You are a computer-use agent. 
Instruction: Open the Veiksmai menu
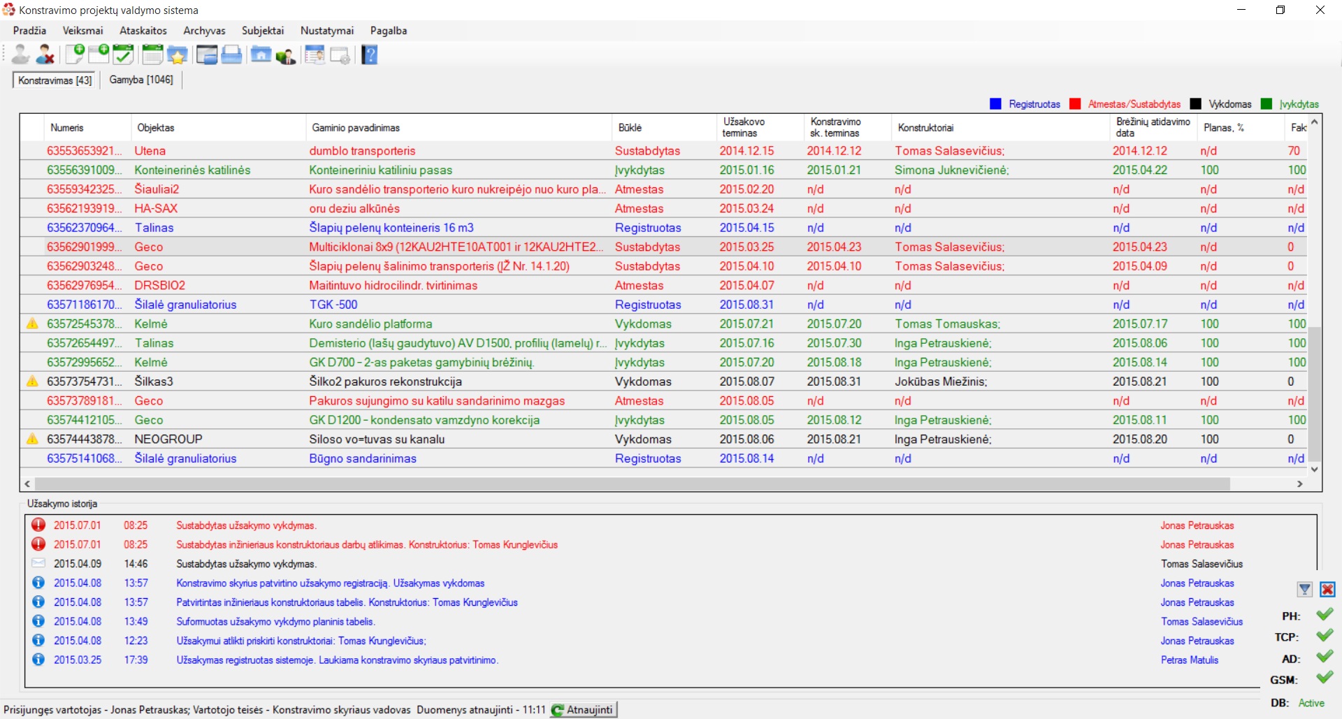pyautogui.click(x=82, y=31)
